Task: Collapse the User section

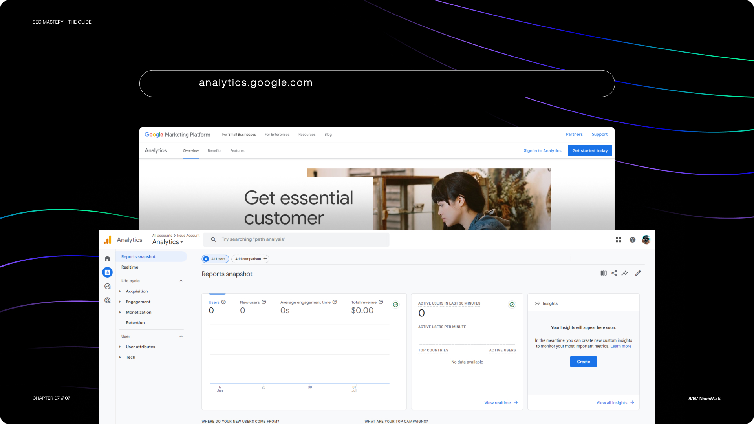Action: coord(181,336)
